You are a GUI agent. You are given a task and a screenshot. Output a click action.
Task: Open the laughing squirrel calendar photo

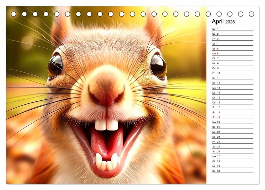coord(106,95)
